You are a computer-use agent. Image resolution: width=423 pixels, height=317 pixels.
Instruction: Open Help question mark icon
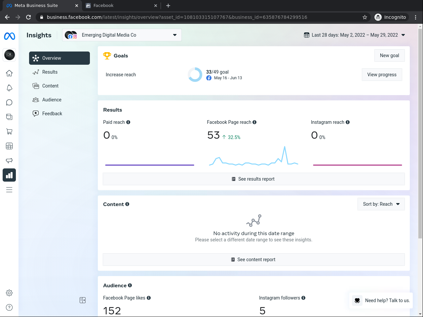point(9,307)
